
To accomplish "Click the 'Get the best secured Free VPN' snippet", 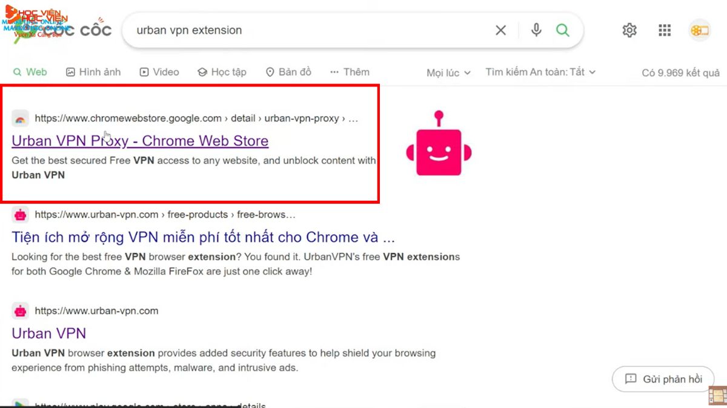I will tap(194, 168).
